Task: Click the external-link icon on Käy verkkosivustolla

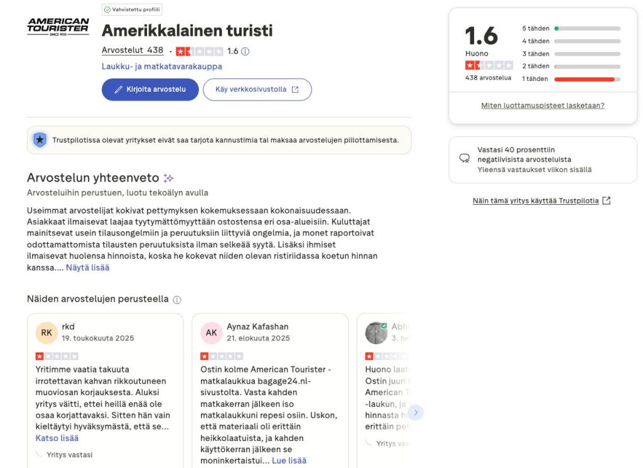Action: pos(295,90)
